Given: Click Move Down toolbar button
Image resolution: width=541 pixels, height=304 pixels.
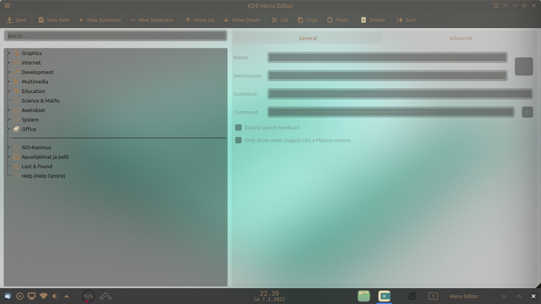Looking at the screenshot, I should (241, 20).
